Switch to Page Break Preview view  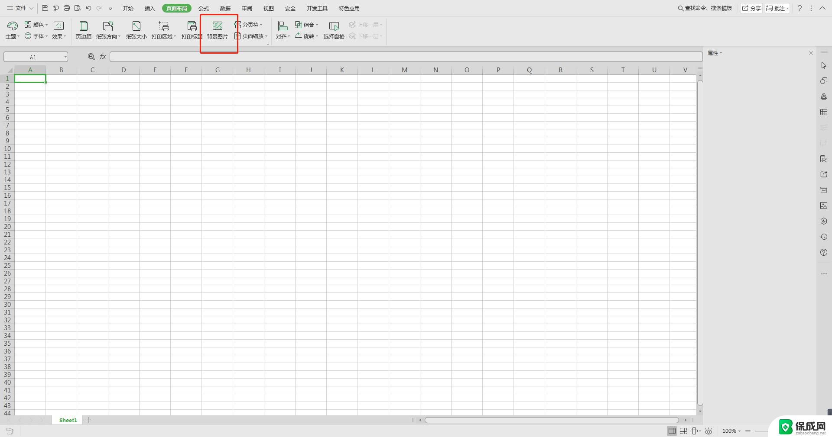click(x=683, y=431)
